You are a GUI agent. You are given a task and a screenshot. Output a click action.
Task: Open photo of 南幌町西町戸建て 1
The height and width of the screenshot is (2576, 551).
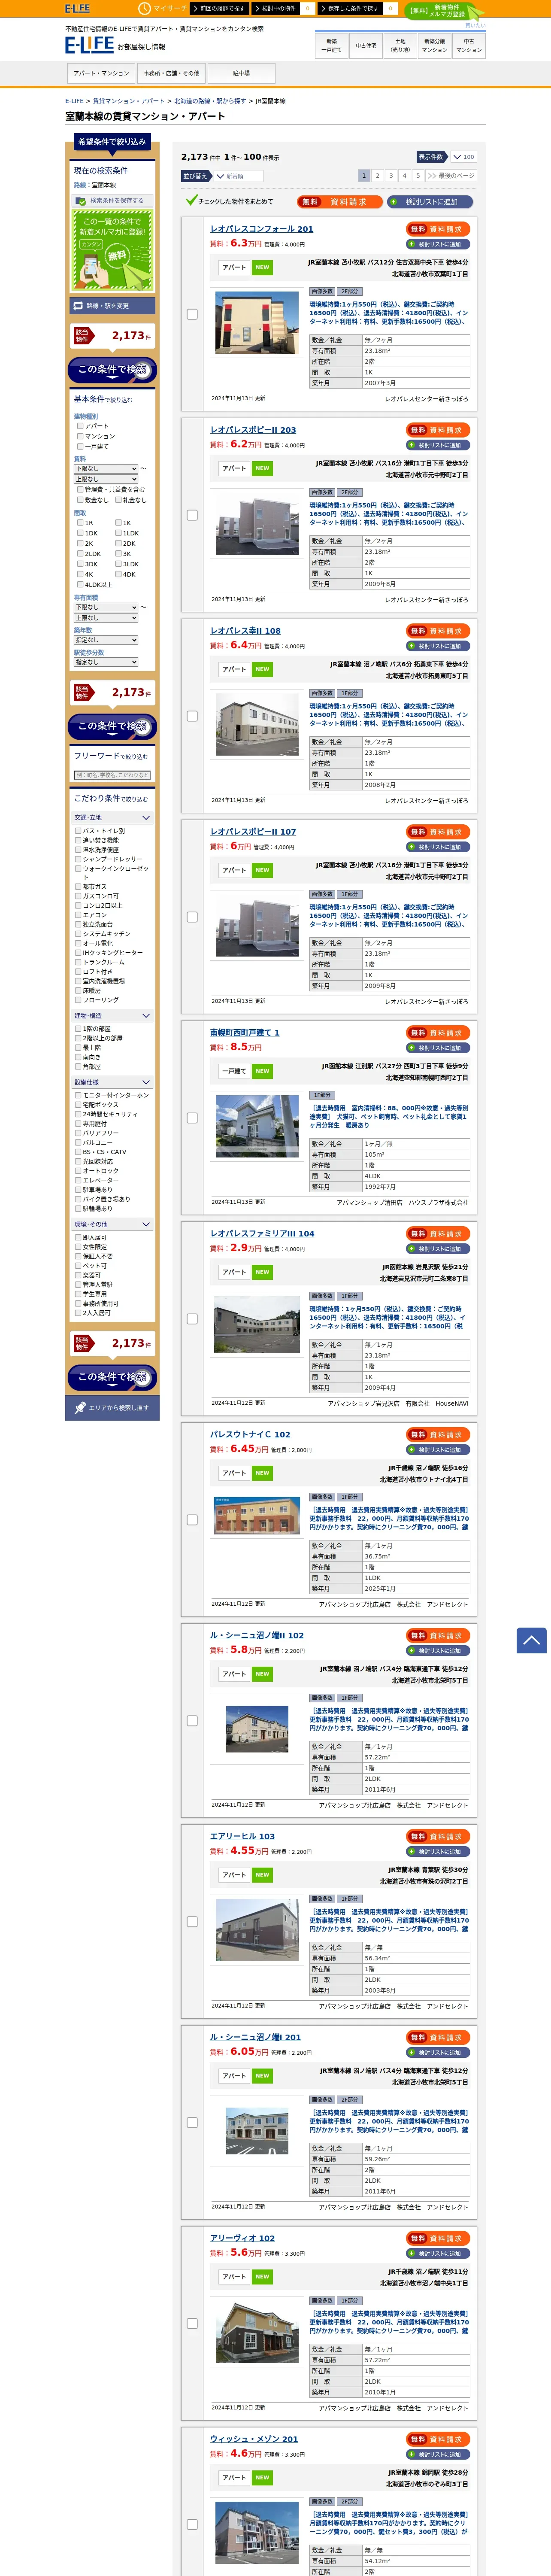[x=257, y=1126]
